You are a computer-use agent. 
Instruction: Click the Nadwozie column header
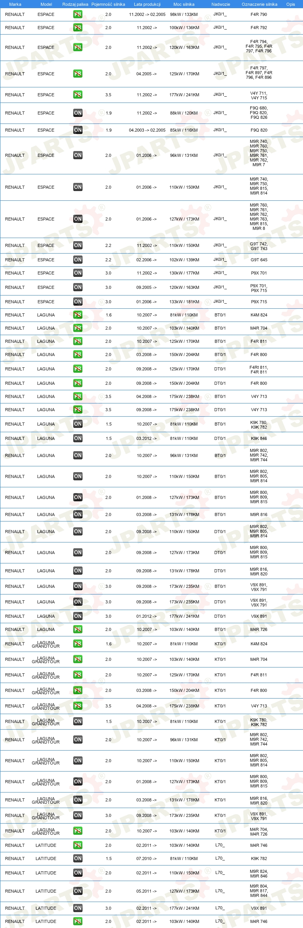coord(221,4)
